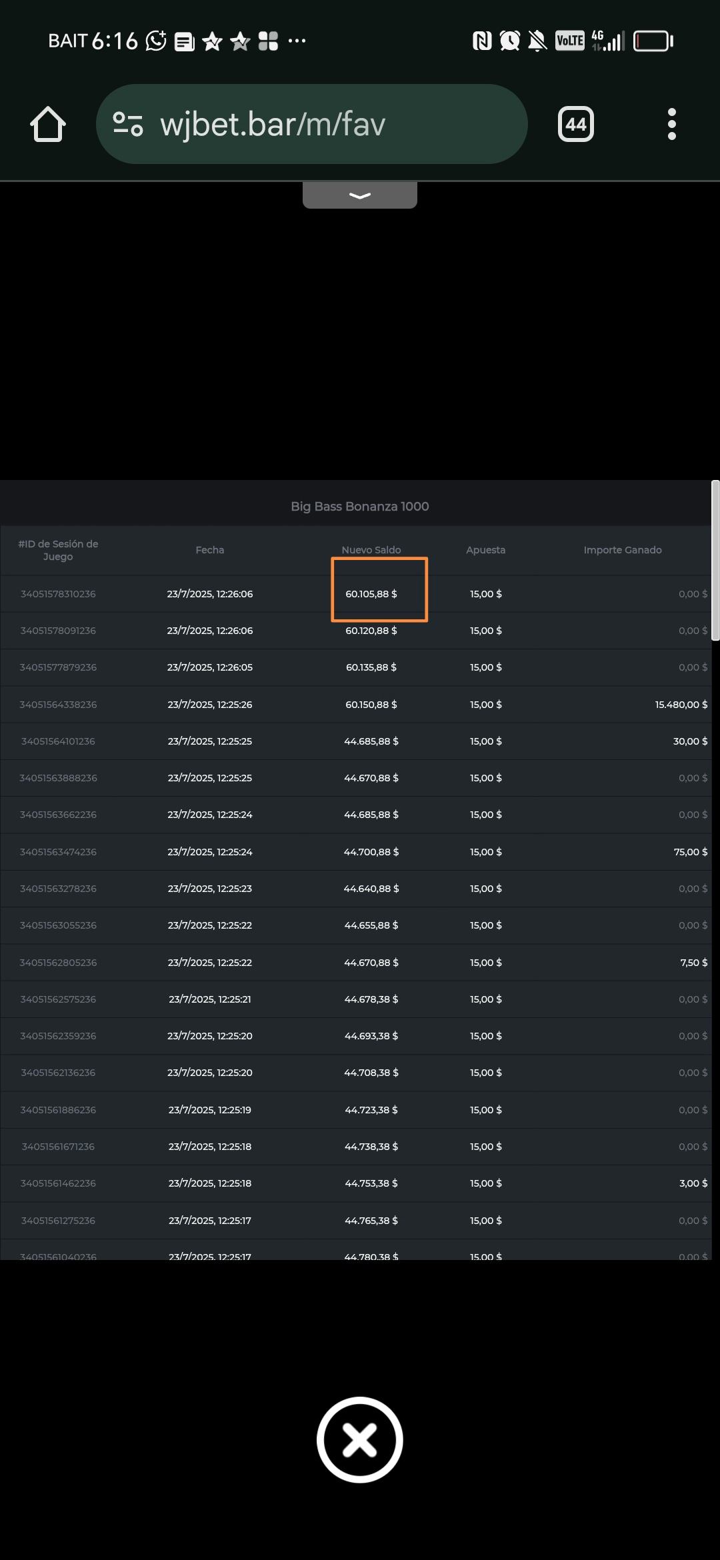This screenshot has height=1560, width=720.
Task: Click the wjbet.bar/m/fav address bar
Action: [312, 125]
